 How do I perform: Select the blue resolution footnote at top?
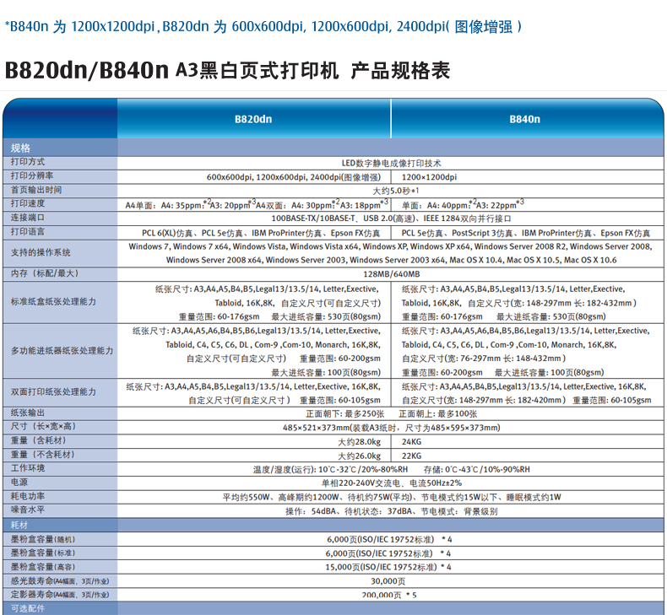click(x=263, y=26)
